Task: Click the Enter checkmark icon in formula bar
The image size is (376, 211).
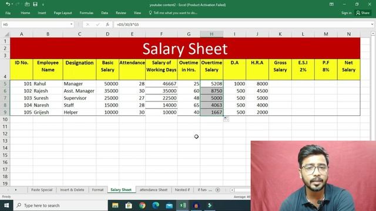Action: click(x=98, y=25)
